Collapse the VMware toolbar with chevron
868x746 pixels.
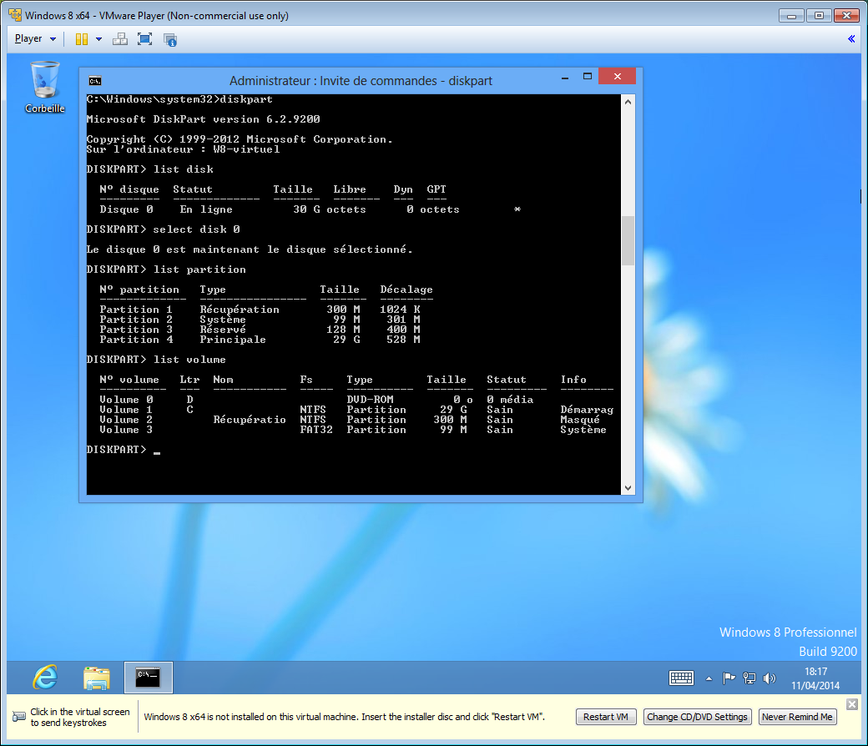(850, 38)
